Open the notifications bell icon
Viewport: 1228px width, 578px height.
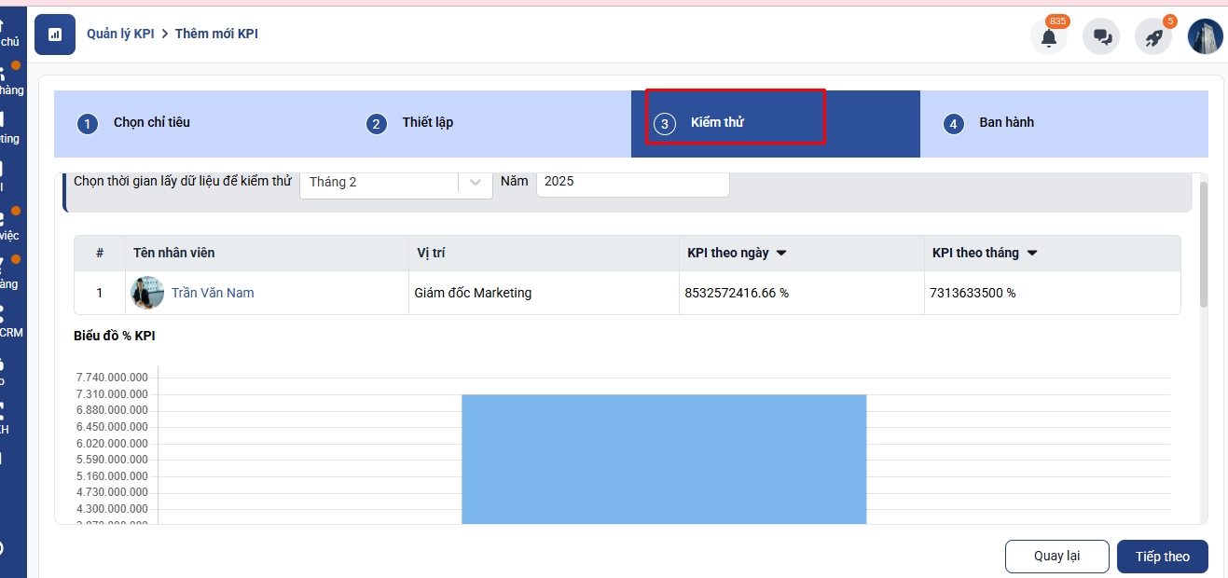point(1049,37)
